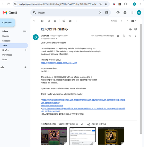Add an emoji reaction to the message
The width and height of the screenshot is (144, 147).
[124, 36]
